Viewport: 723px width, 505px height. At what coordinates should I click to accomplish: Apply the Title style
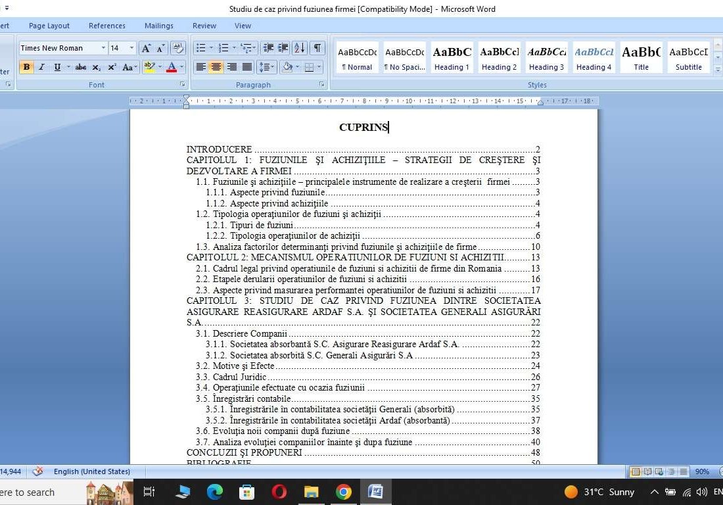(x=641, y=57)
